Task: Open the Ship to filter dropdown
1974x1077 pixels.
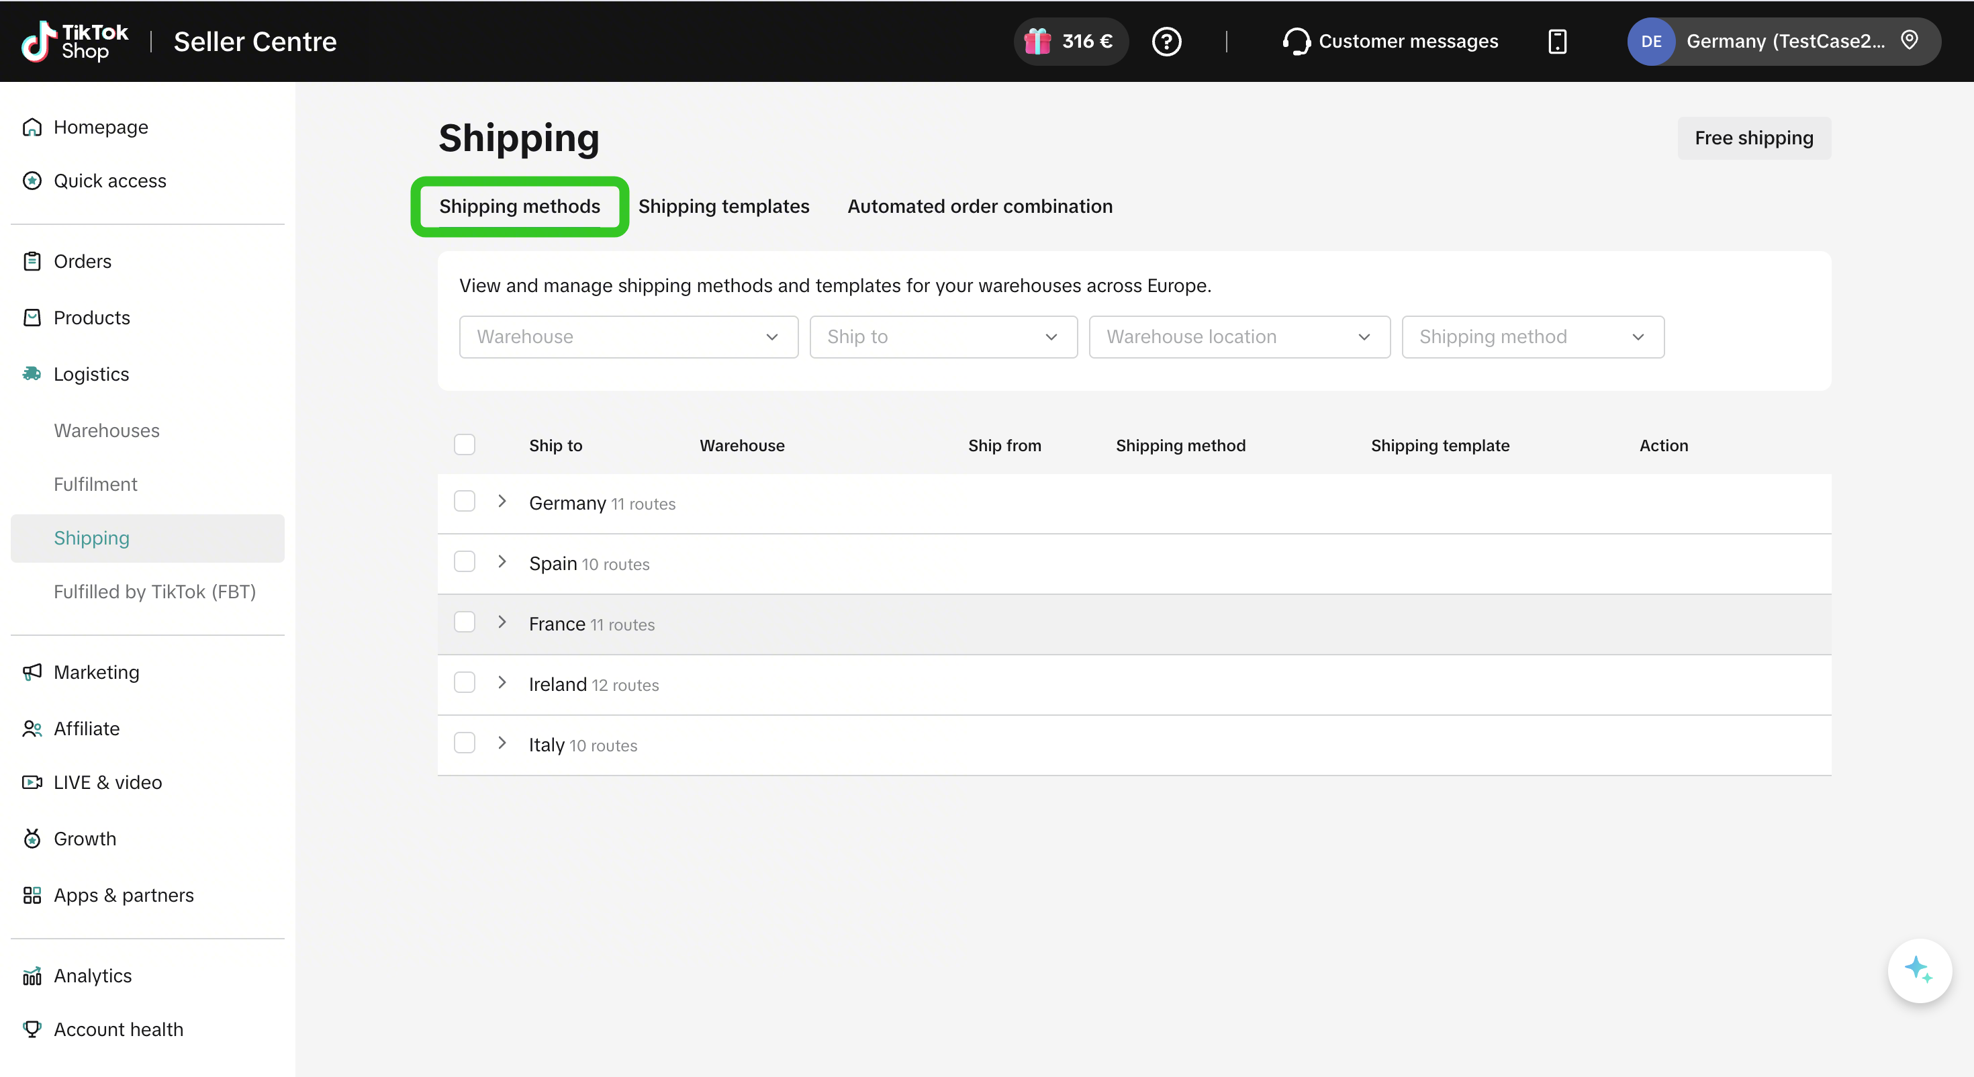Action: pyautogui.click(x=943, y=337)
